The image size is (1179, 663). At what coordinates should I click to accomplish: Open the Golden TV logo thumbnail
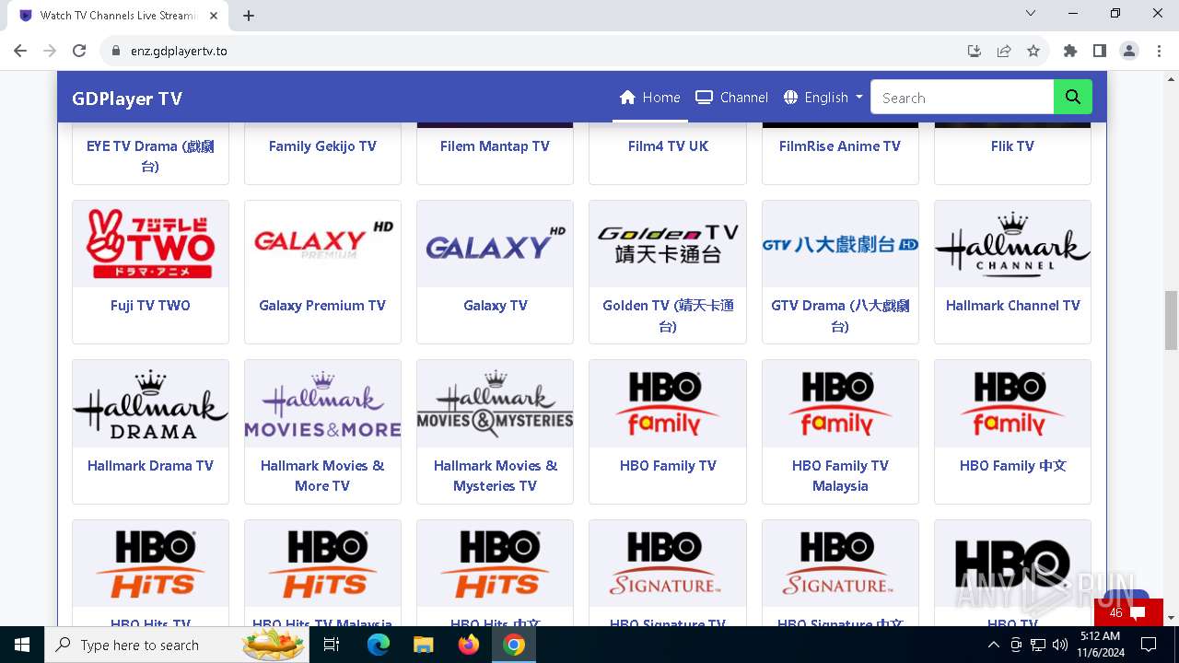[668, 244]
